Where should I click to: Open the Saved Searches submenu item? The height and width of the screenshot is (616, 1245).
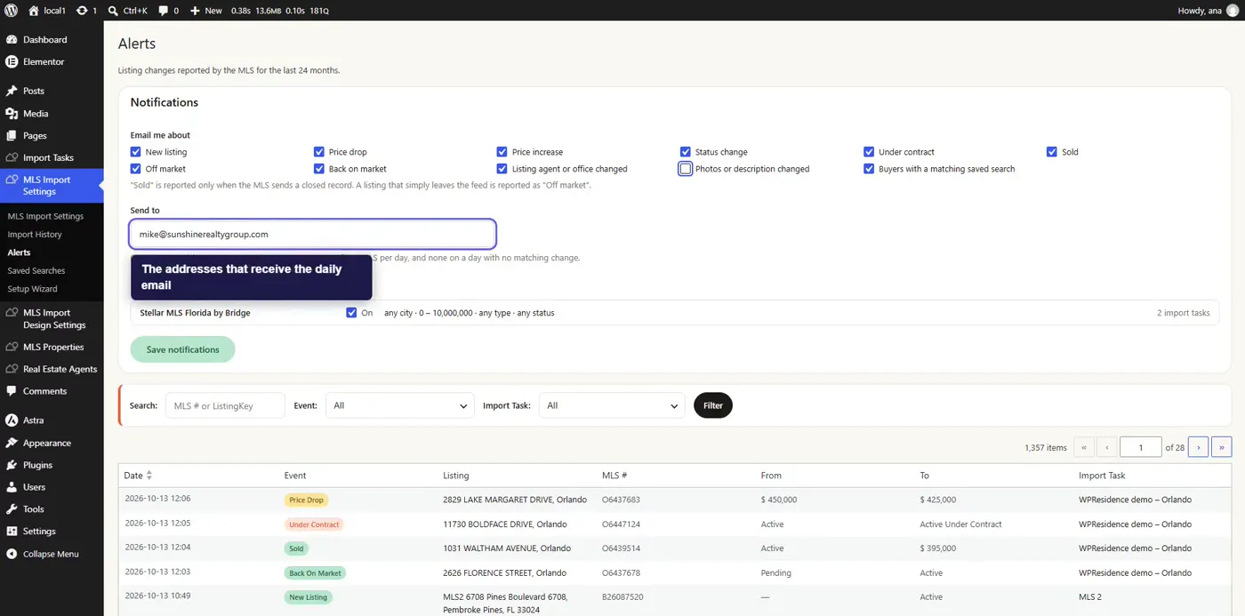[36, 270]
